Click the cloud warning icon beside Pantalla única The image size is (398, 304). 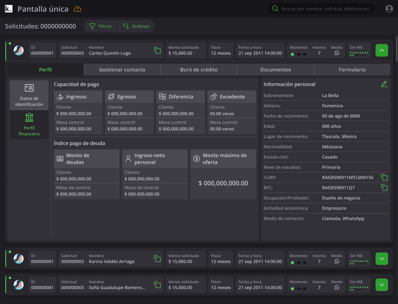[77, 9]
